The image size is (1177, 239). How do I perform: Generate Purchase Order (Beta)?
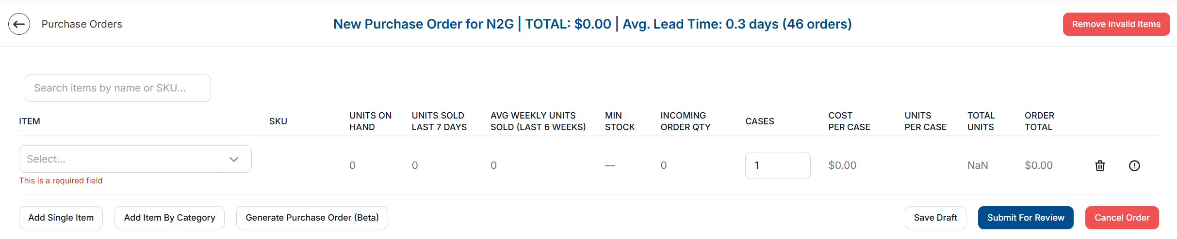tap(312, 218)
